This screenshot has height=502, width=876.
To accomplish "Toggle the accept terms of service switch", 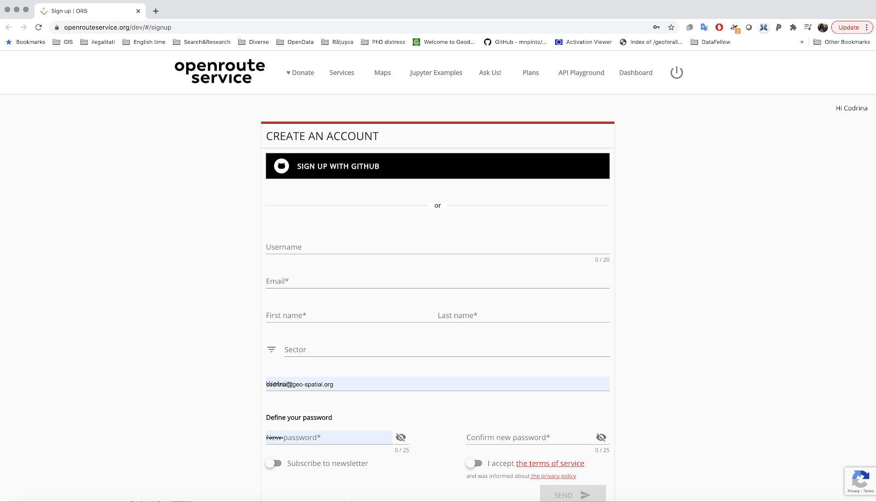I will [474, 463].
